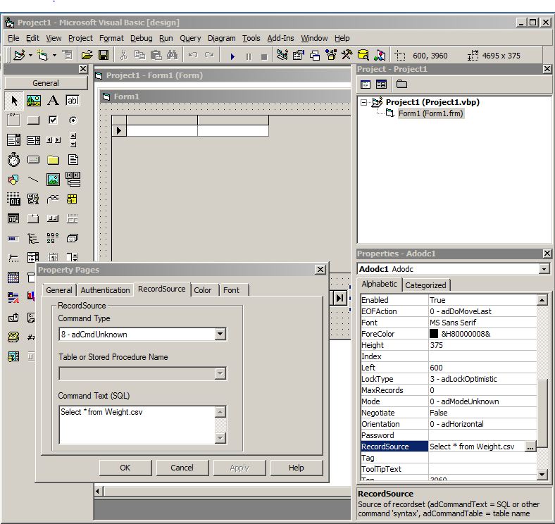Click the Save Project toolbar icon
The height and width of the screenshot is (524, 555).
[104, 55]
